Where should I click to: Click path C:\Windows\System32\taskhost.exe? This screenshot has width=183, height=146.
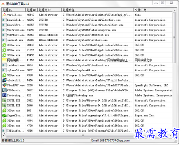(x=86, y=65)
